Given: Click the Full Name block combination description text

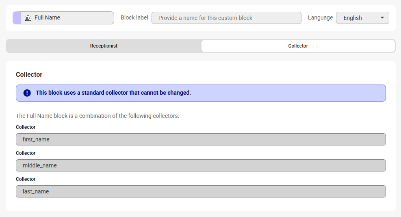Looking at the screenshot, I should [x=98, y=116].
